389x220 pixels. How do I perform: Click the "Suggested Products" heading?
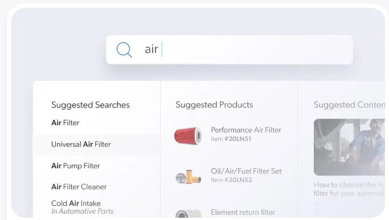click(214, 105)
